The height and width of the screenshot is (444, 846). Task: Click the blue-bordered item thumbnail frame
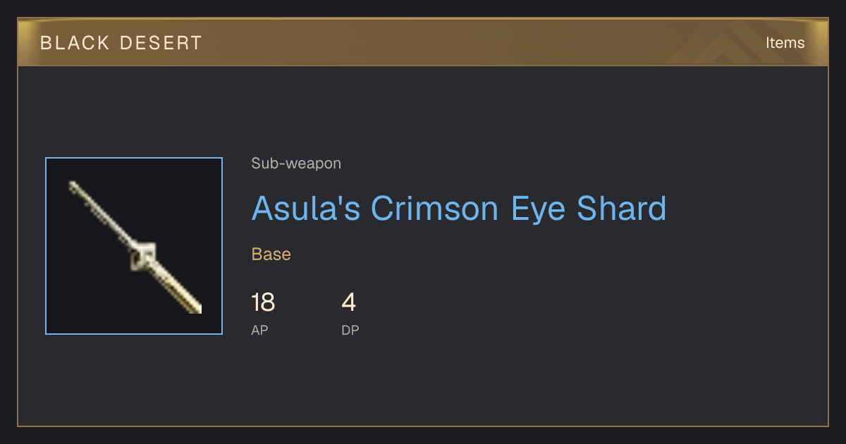pyautogui.click(x=134, y=246)
